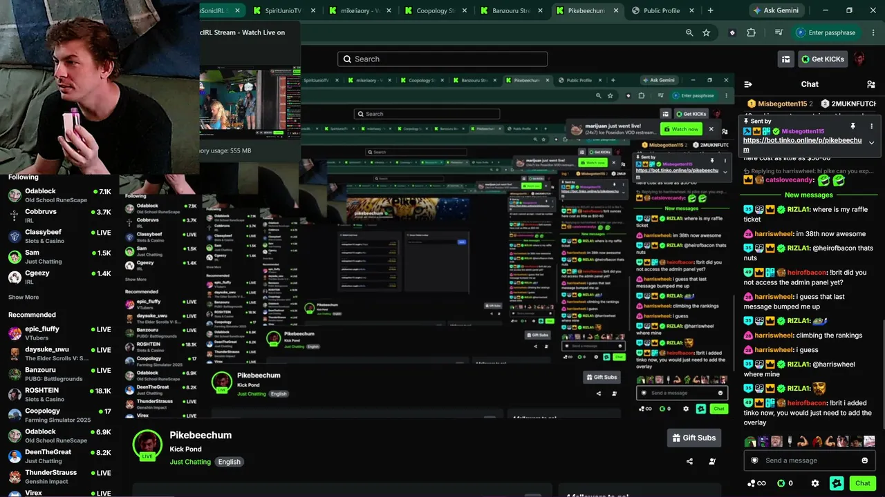Image resolution: width=885 pixels, height=497 pixels.
Task: Open pinned message three-dot options
Action: 871,126
